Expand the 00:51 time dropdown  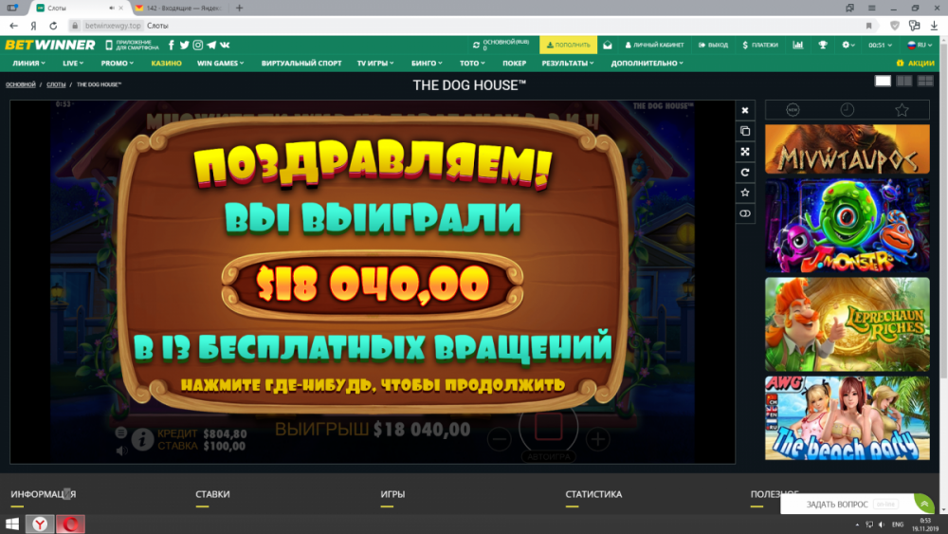tap(880, 45)
